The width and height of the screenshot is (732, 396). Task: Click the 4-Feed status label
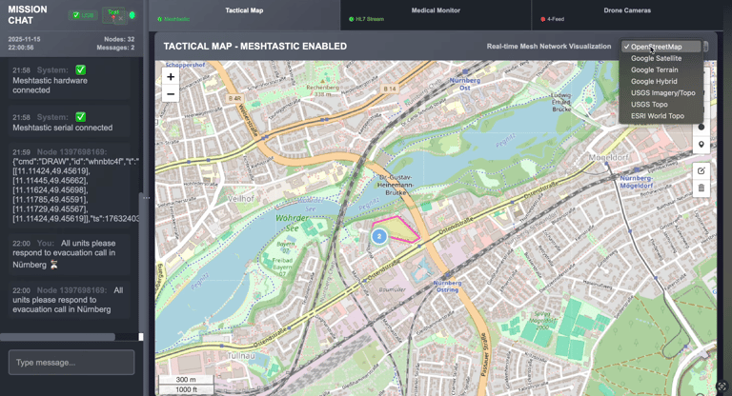point(553,19)
